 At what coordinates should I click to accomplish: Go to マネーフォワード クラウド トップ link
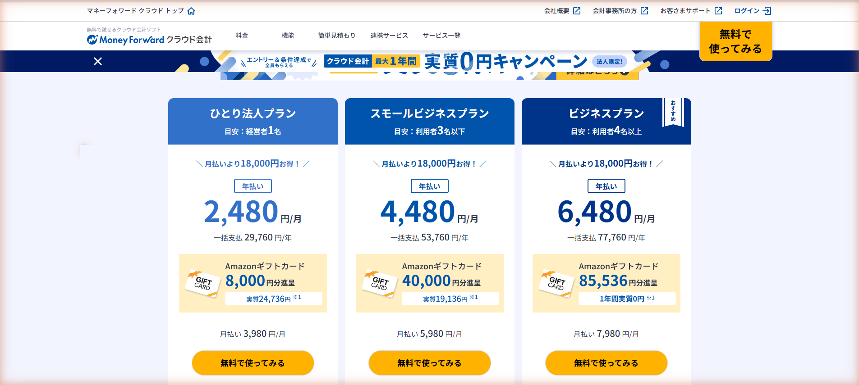[135, 11]
